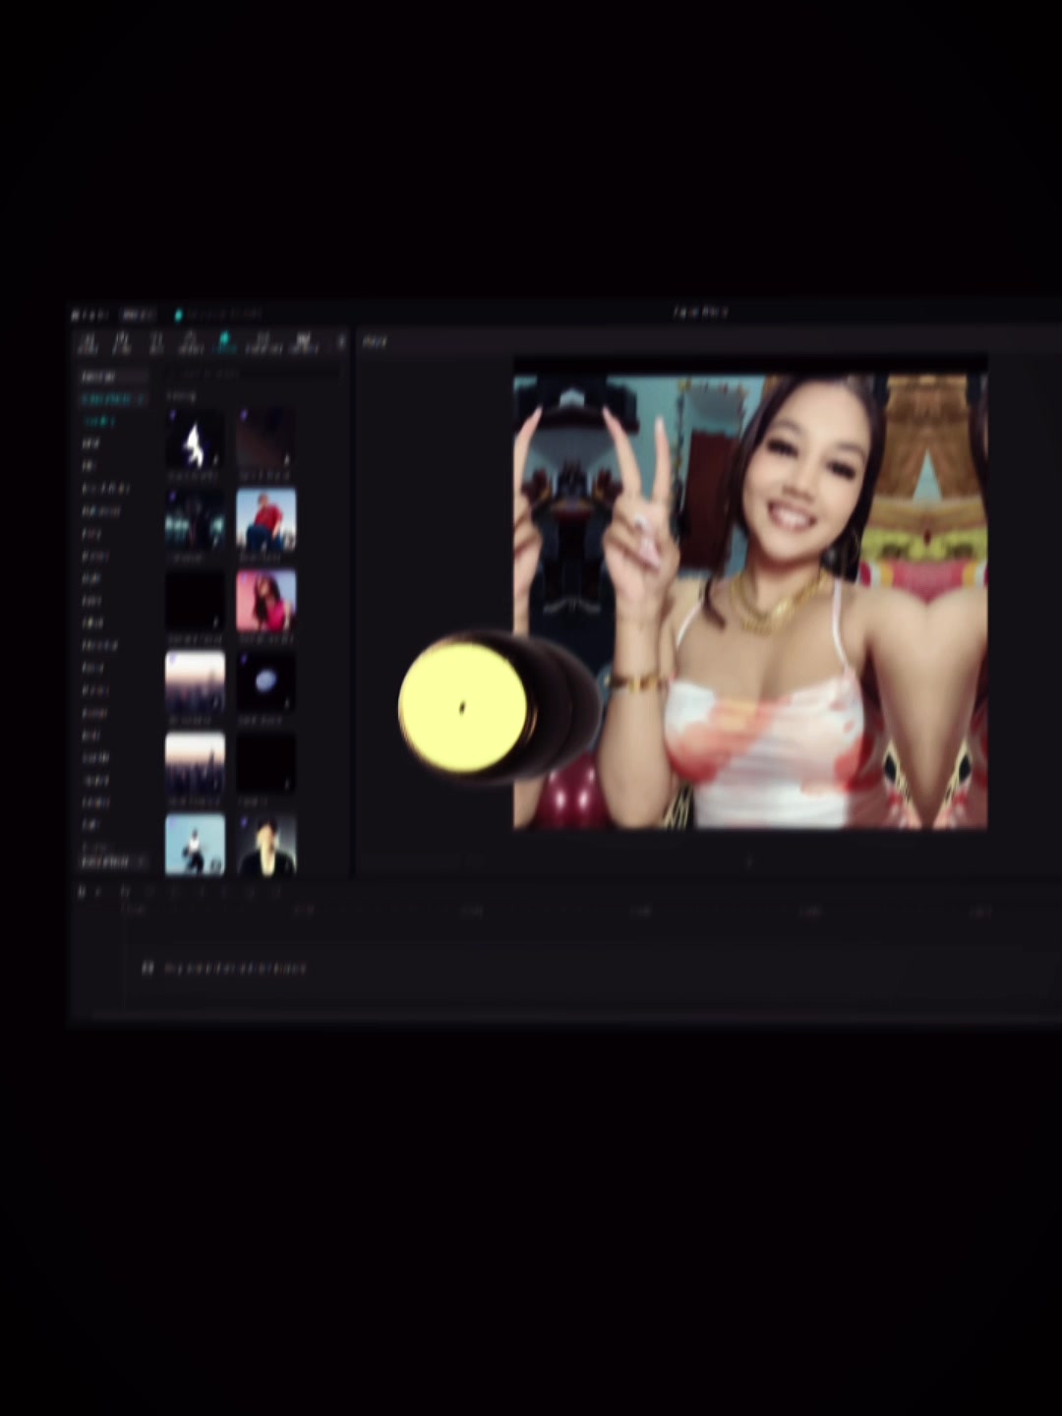The height and width of the screenshot is (1416, 1062).
Task: Select the white lightning effect thumbnail
Action: [195, 439]
